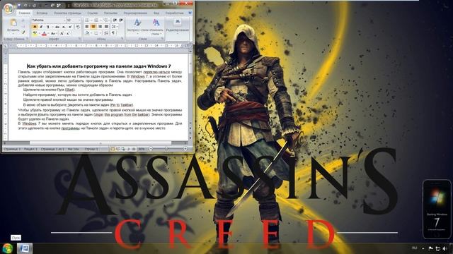Switch to Web Layout view in status bar
This screenshot has width=453, height=254.
point(123,149)
